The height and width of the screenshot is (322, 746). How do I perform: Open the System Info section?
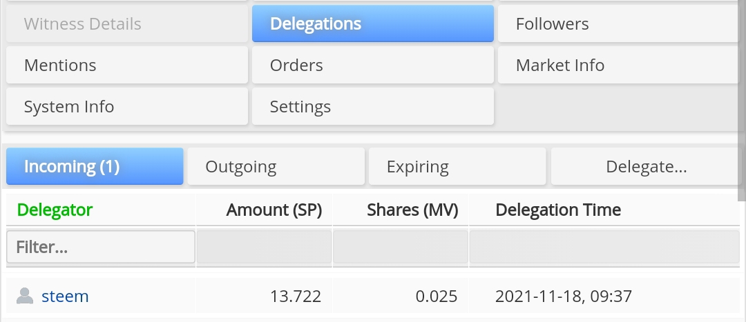coord(127,106)
